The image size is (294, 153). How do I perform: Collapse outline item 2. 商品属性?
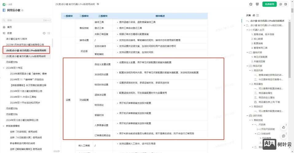pyautogui.click(x=250, y=84)
